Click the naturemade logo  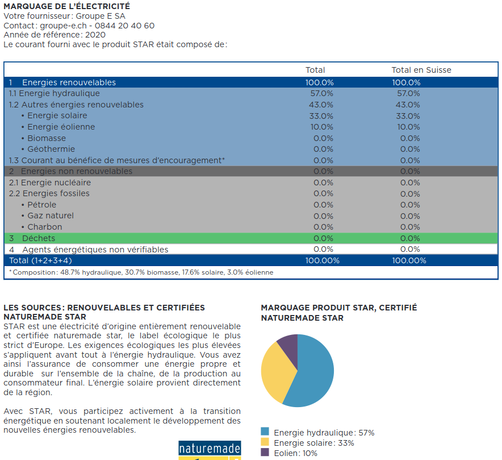tap(210, 450)
